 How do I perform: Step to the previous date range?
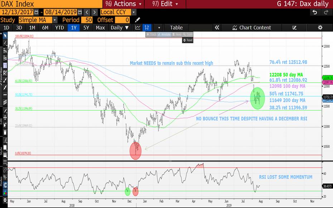coord(87,12)
